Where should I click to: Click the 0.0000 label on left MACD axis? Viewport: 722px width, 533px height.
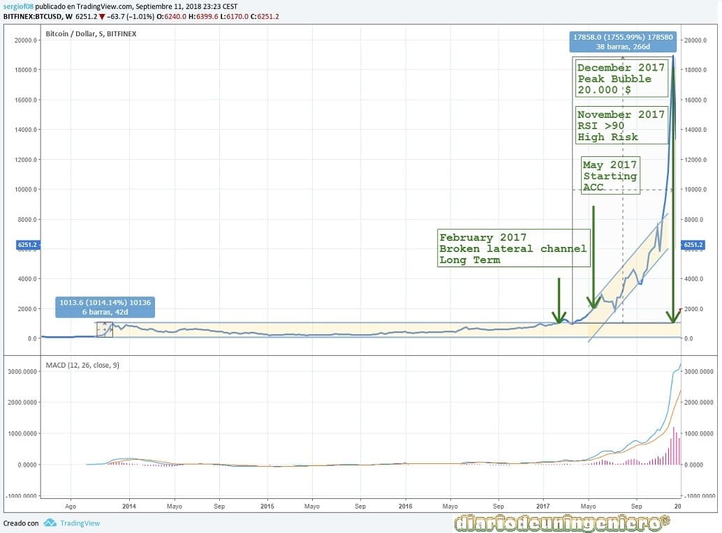(28, 465)
